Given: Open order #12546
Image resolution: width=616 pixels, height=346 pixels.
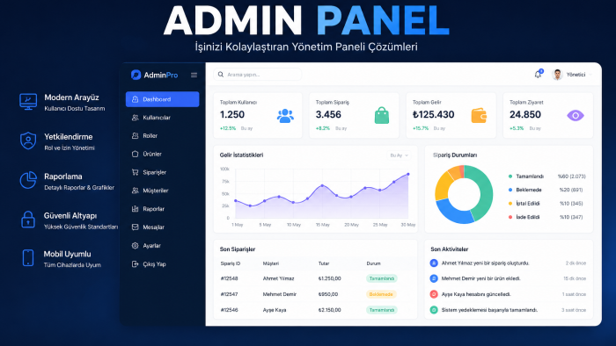Looking at the screenshot, I should tap(229, 310).
